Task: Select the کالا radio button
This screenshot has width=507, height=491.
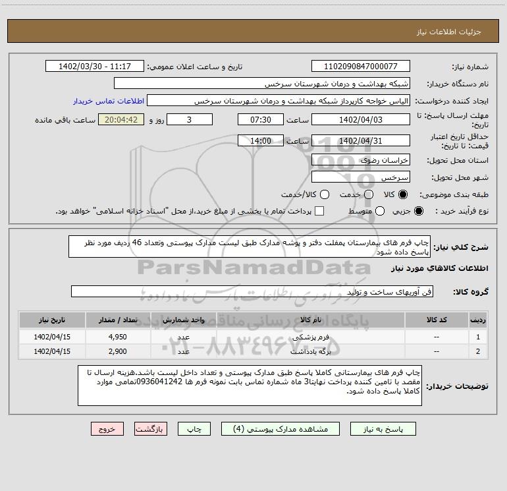Action: (403, 194)
